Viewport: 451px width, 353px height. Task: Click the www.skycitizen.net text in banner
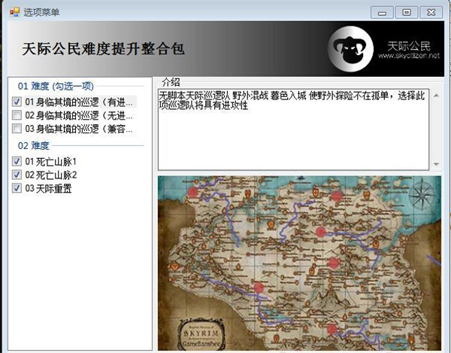[x=409, y=56]
